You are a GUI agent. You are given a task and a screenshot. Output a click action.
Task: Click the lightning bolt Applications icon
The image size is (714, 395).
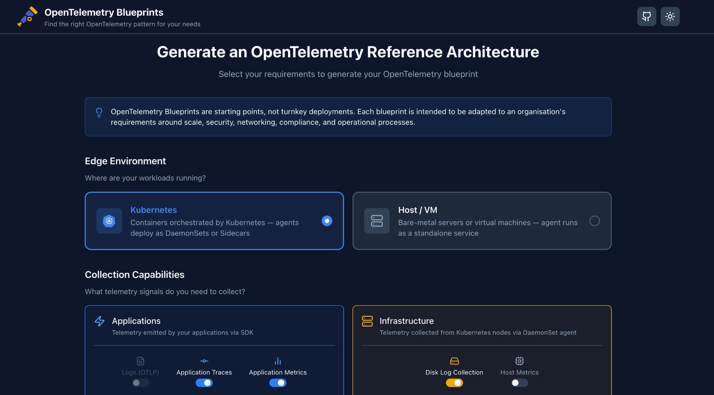[x=99, y=321]
